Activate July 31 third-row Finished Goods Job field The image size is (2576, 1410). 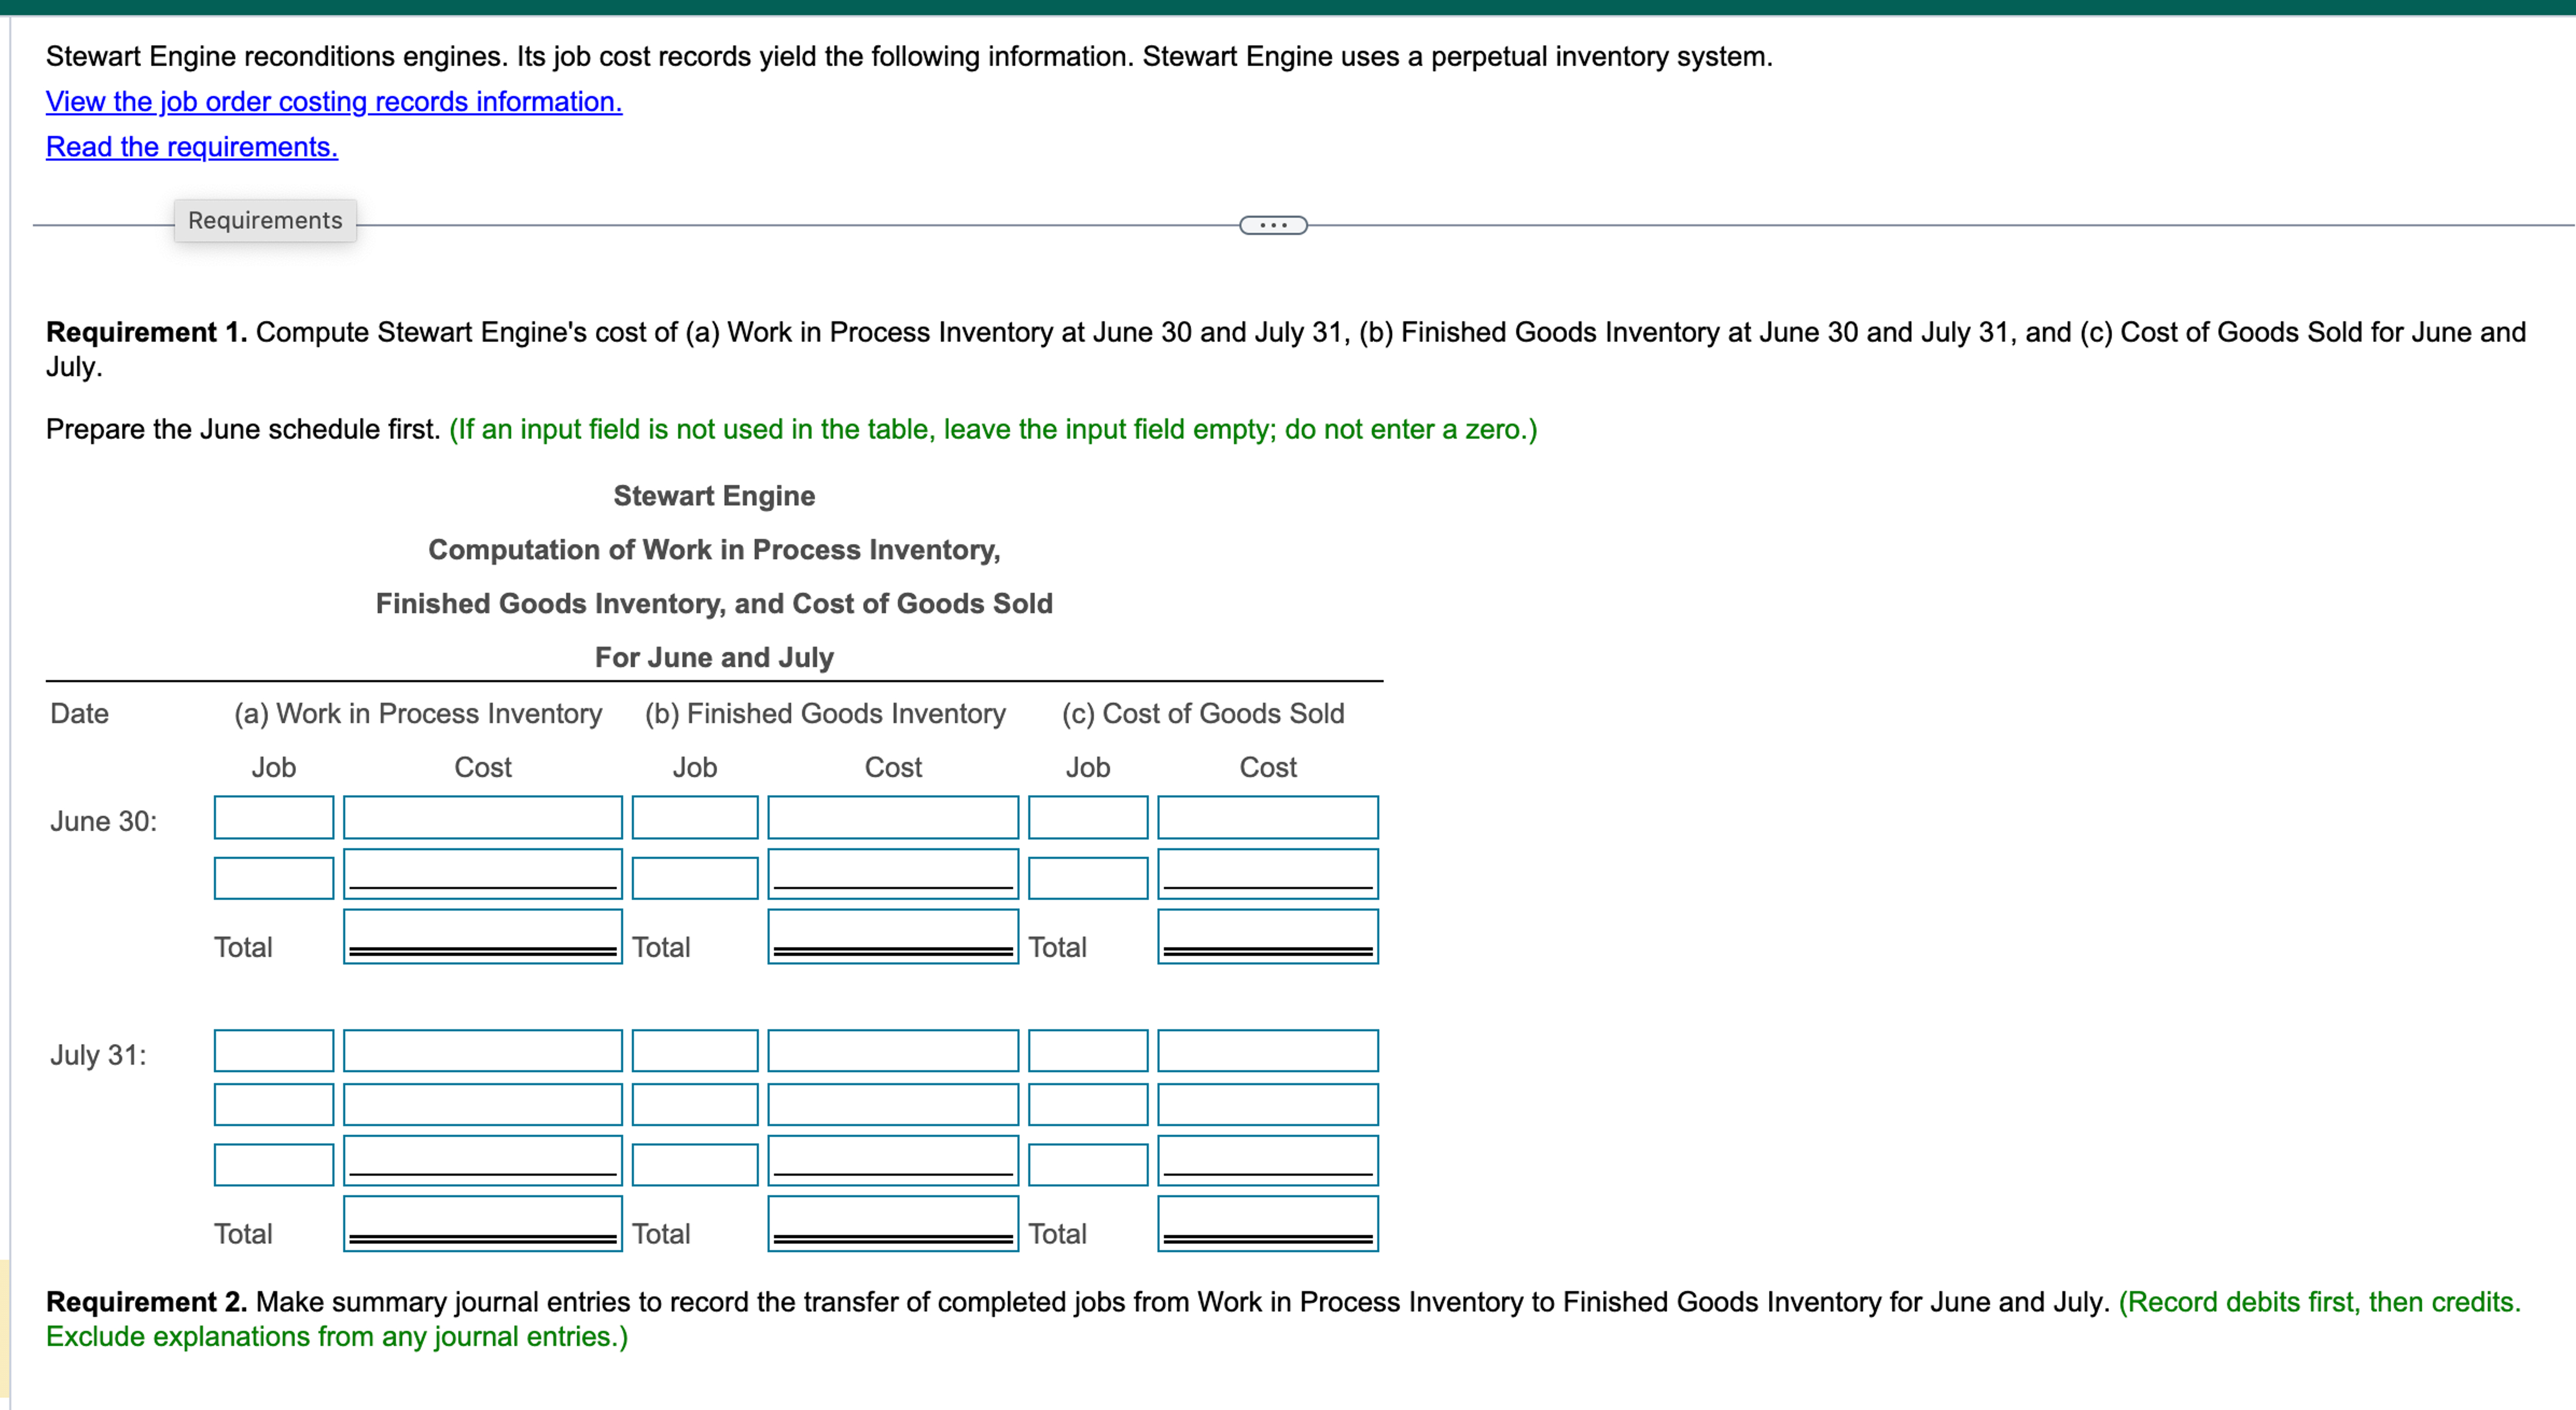tap(695, 1165)
